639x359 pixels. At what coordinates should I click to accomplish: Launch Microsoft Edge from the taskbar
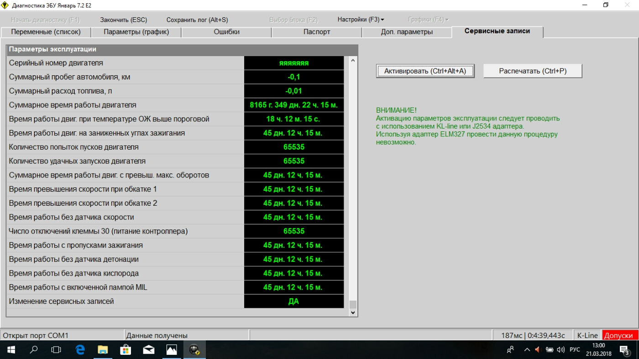(80, 350)
